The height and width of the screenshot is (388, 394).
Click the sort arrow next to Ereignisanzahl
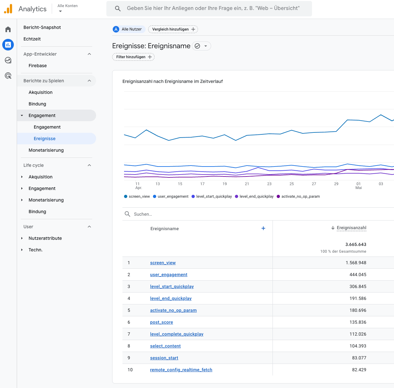(333, 228)
